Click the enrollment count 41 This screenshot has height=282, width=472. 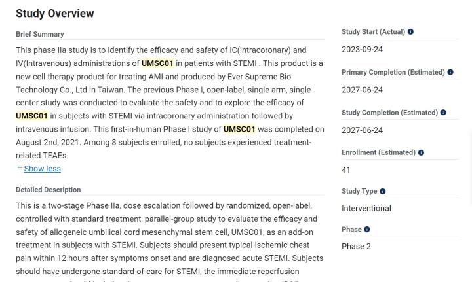(x=346, y=170)
